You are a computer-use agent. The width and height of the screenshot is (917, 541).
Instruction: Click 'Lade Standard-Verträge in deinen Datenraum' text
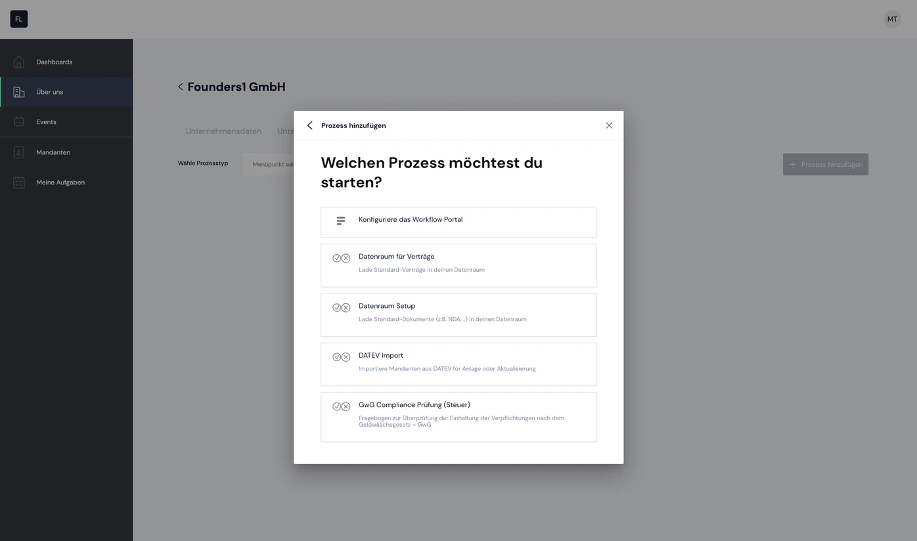pos(422,270)
